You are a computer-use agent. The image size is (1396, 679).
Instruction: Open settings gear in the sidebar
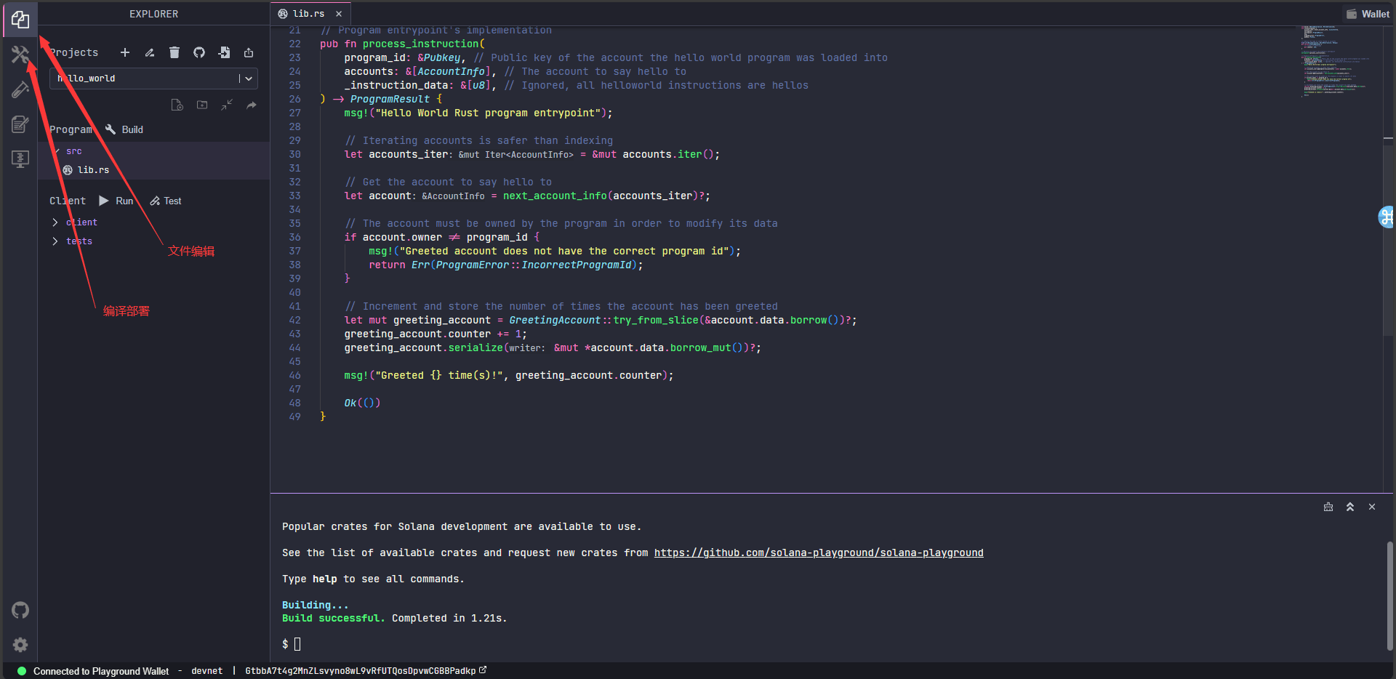pyautogui.click(x=20, y=645)
